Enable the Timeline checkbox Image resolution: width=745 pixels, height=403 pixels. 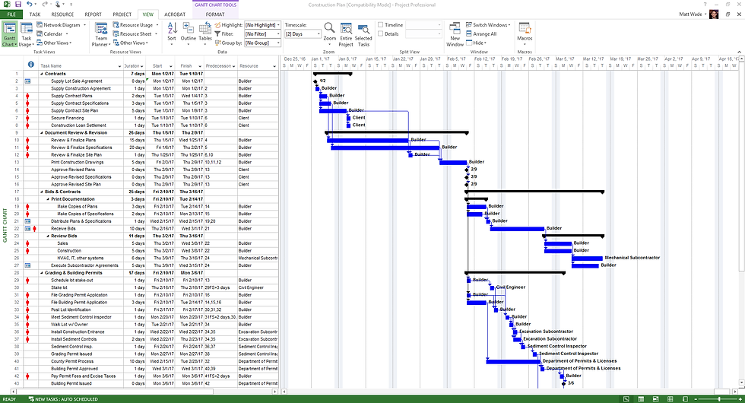[381, 24]
